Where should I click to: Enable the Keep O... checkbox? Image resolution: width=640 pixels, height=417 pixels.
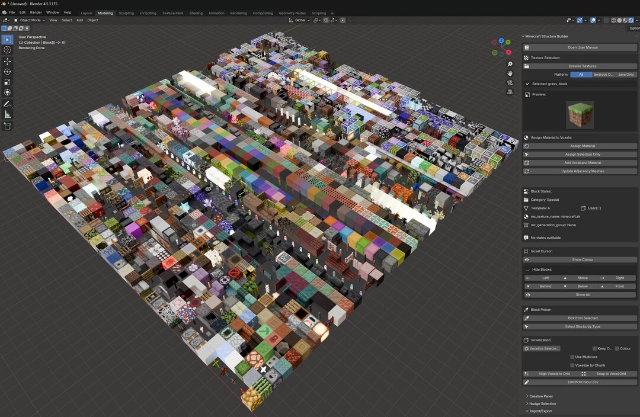pos(594,348)
